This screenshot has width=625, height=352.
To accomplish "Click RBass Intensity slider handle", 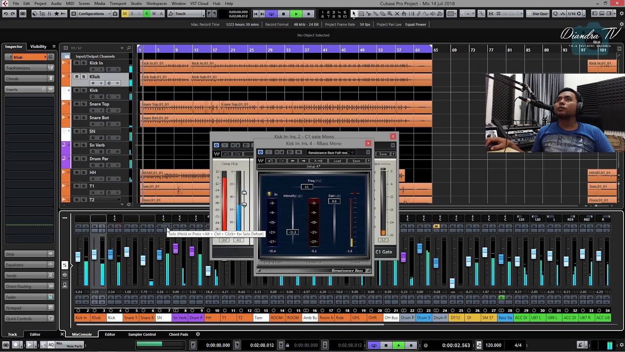I will coord(292,232).
